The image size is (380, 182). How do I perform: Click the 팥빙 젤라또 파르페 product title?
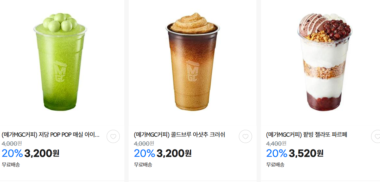click(306, 135)
